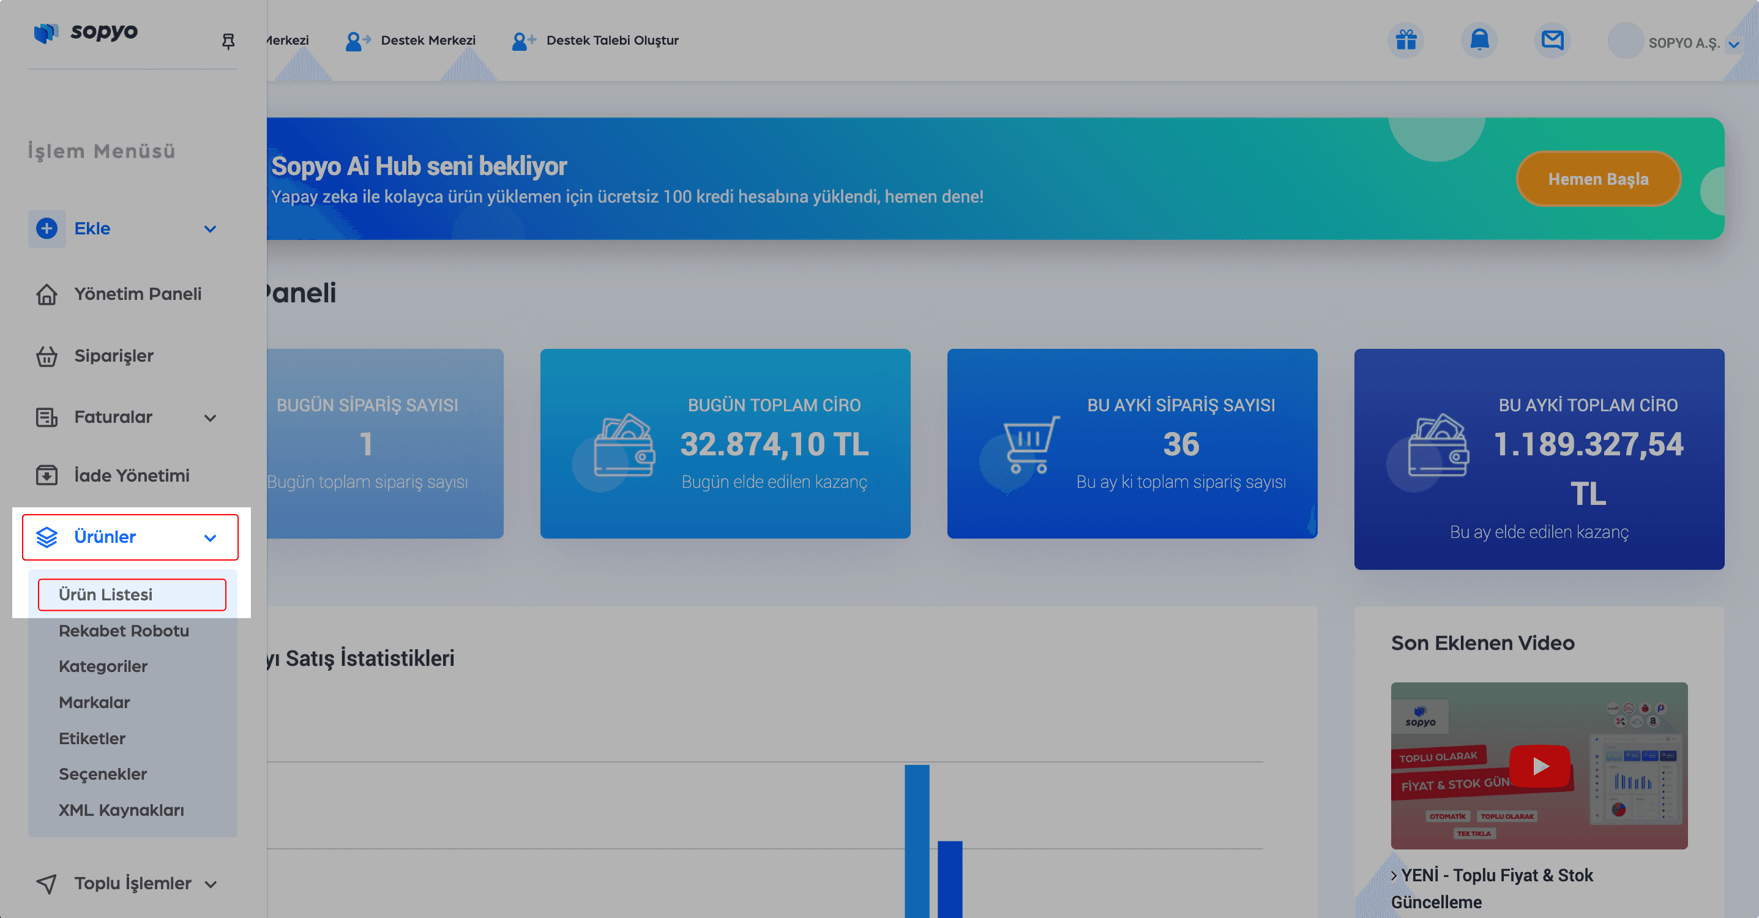1759x918 pixels.
Task: Click the 32.874,10 TL revenue value
Action: point(774,444)
